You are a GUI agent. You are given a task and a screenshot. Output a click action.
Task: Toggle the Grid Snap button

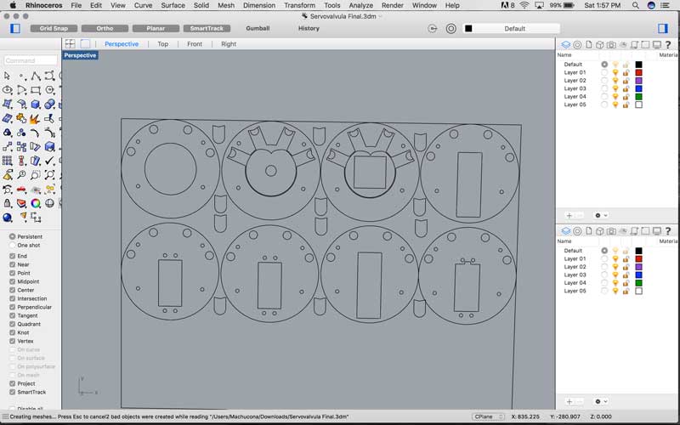coord(54,28)
